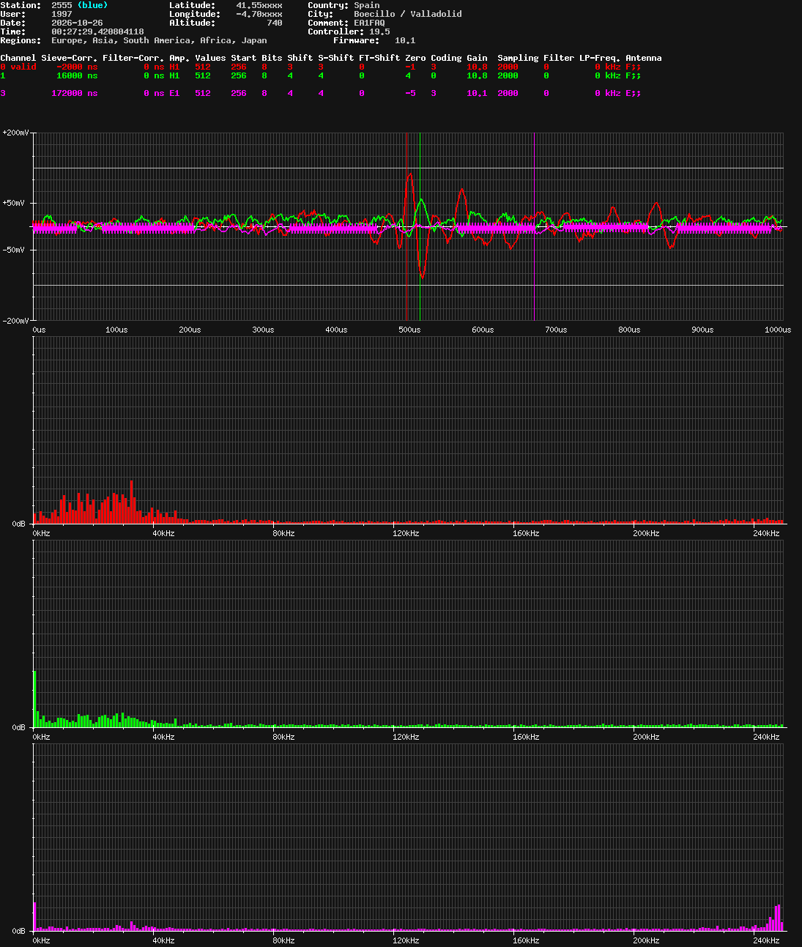Click the country value Spain

pyautogui.click(x=367, y=5)
